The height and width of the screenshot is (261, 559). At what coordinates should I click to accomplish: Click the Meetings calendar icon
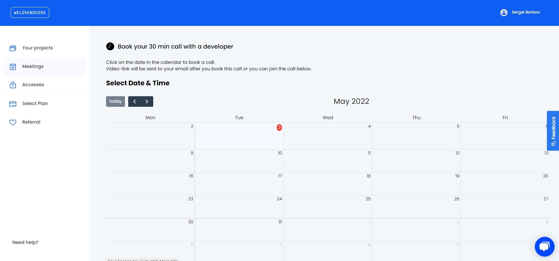click(13, 67)
